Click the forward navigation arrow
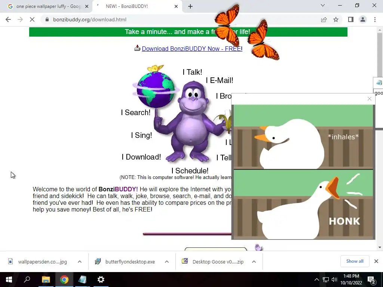The height and width of the screenshot is (287, 383). pyautogui.click(x=20, y=19)
